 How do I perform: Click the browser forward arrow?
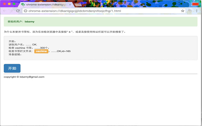tap(11, 11)
